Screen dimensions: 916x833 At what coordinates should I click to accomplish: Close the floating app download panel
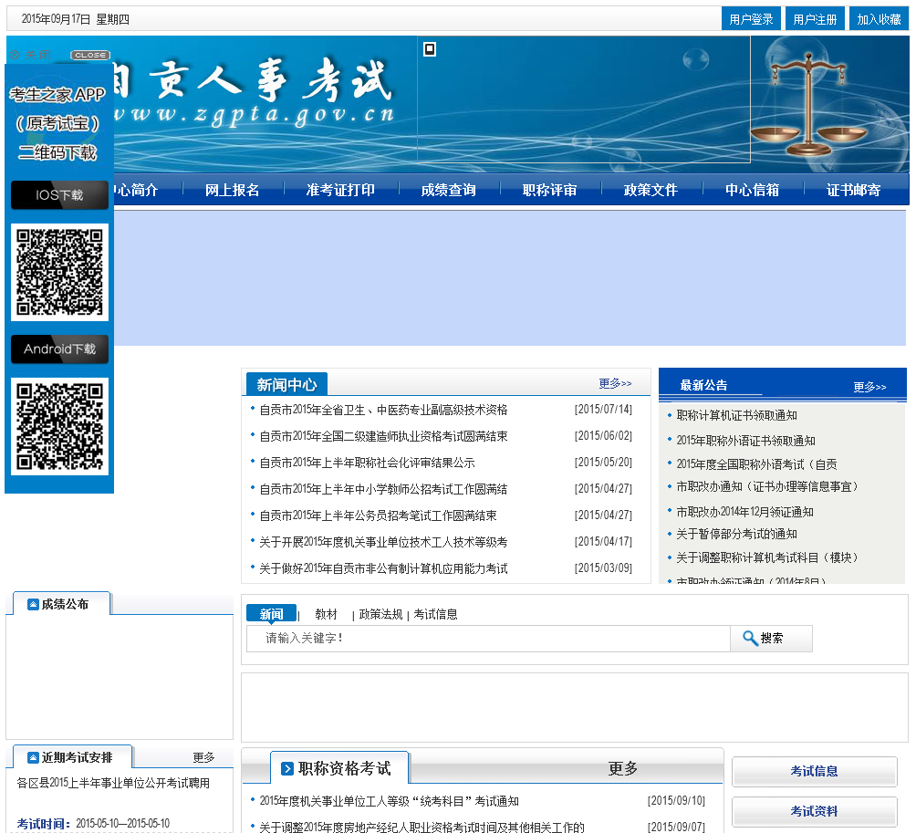(x=89, y=56)
